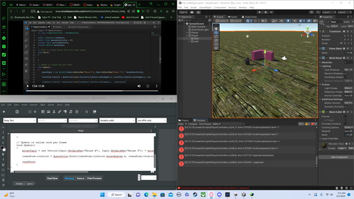Click Insert image icon in BlueGriffon
Image resolution: width=354 pixels, height=199 pixels.
tap(48, 112)
